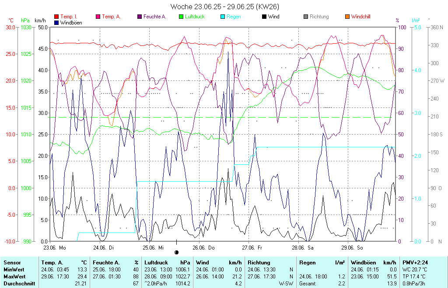Click the l/m² axis unit label
The width and height of the screenshot is (448, 288).
point(416,21)
